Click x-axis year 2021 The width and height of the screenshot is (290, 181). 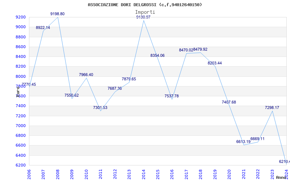pos(244,174)
